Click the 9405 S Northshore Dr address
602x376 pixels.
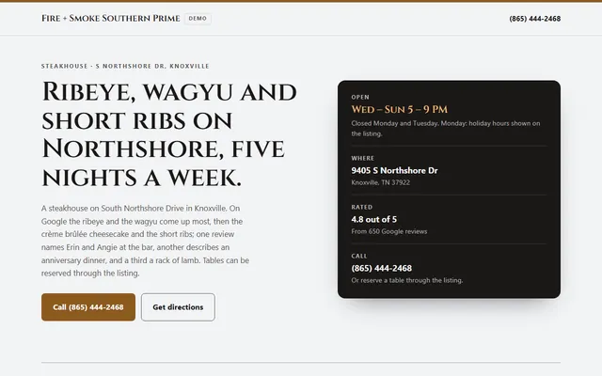pyautogui.click(x=394, y=170)
